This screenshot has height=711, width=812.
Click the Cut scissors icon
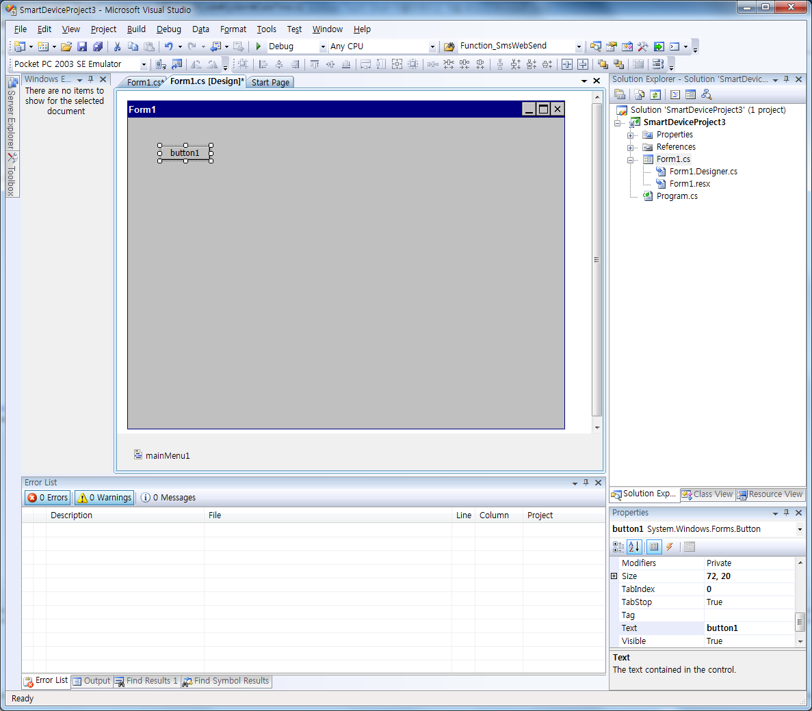(117, 46)
